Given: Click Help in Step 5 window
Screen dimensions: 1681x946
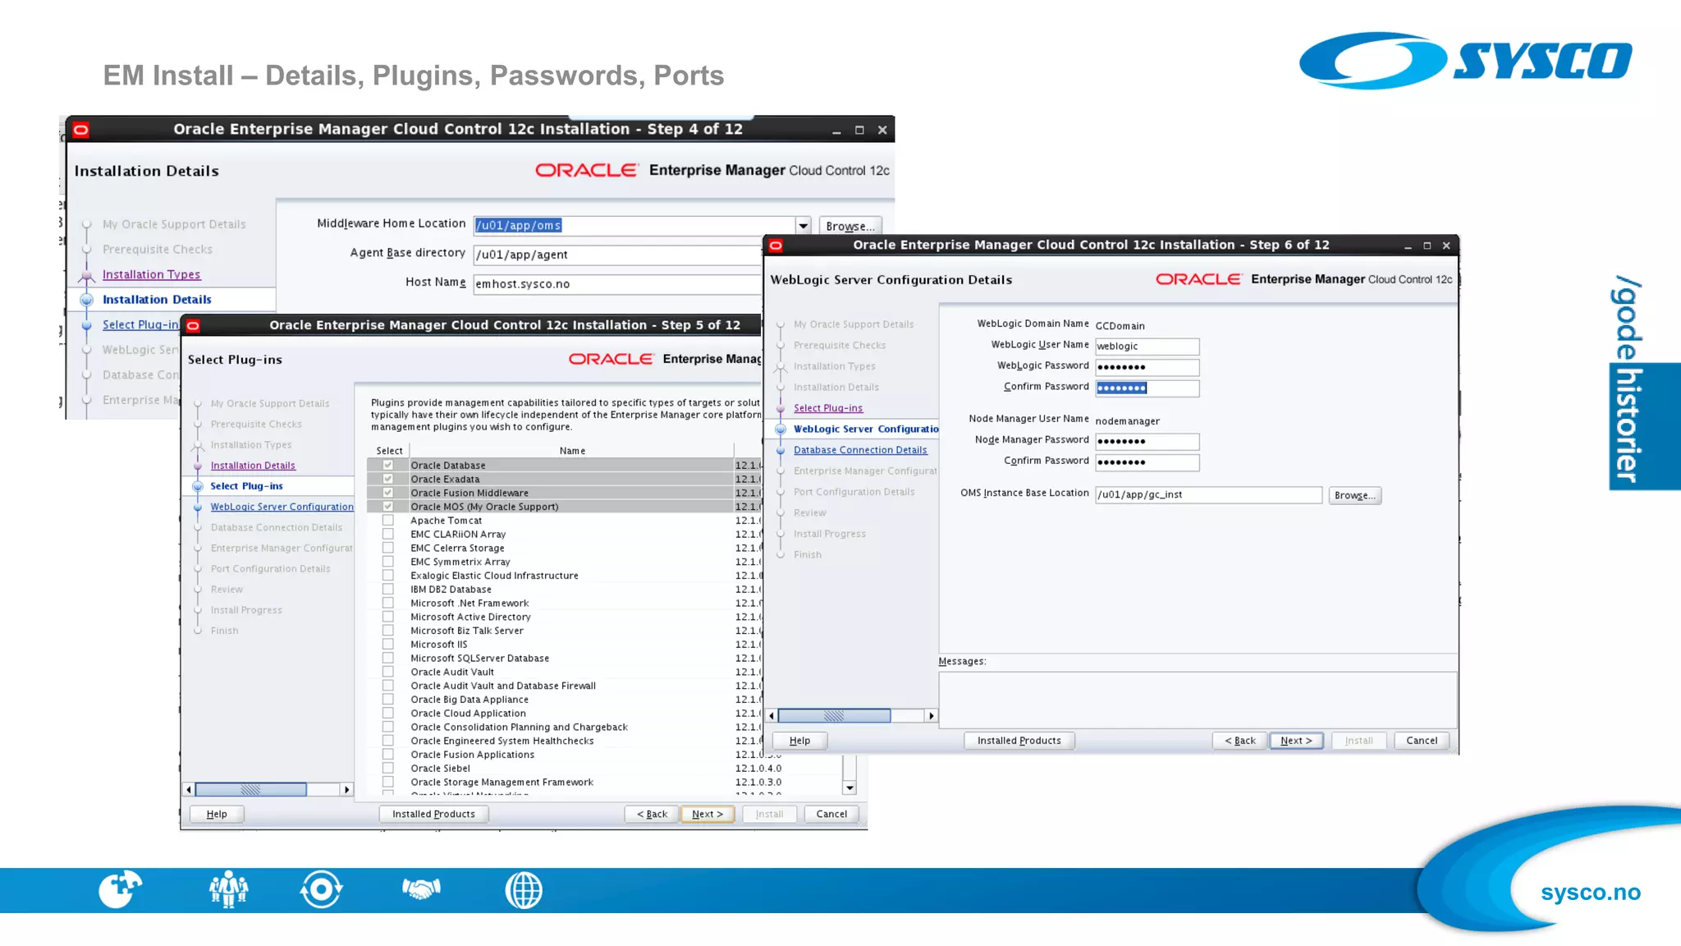Looking at the screenshot, I should tap(217, 815).
